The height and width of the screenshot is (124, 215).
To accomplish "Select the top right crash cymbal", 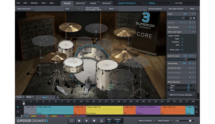I will (124, 32).
